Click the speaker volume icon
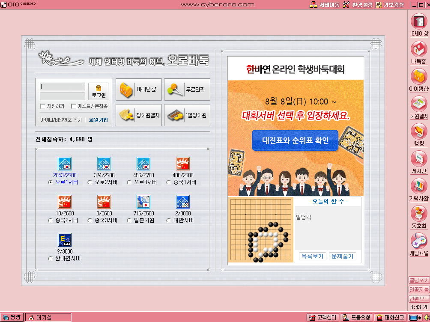The width and height of the screenshot is (430, 322). click(427, 317)
